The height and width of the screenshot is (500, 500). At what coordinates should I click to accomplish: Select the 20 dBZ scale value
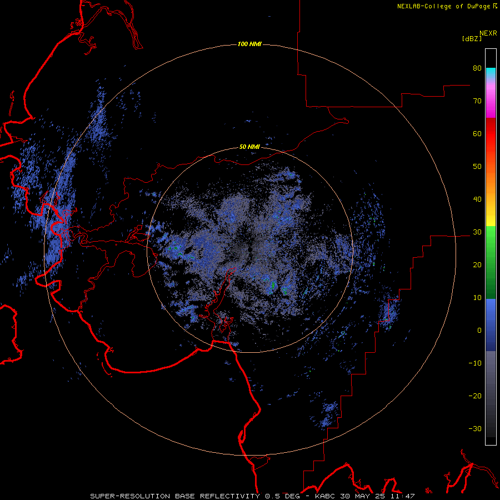click(477, 265)
